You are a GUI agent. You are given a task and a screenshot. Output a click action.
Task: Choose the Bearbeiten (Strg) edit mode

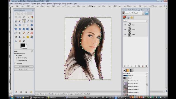click(x=16, y=58)
